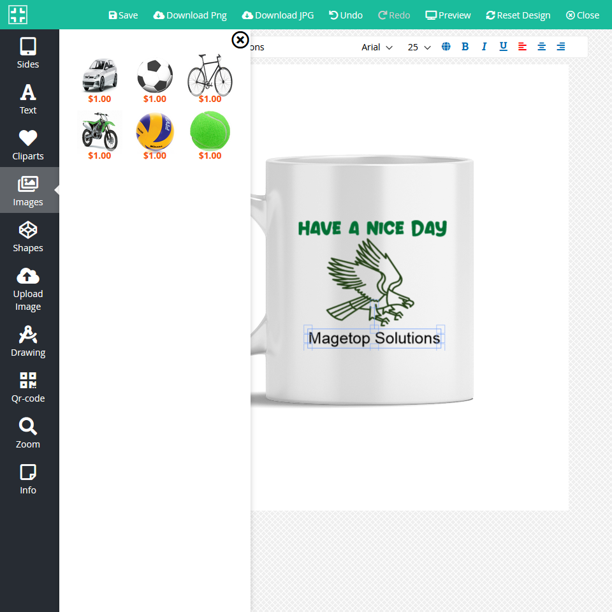The width and height of the screenshot is (612, 612).
Task: Select the Drawing tool
Action: (x=28, y=341)
